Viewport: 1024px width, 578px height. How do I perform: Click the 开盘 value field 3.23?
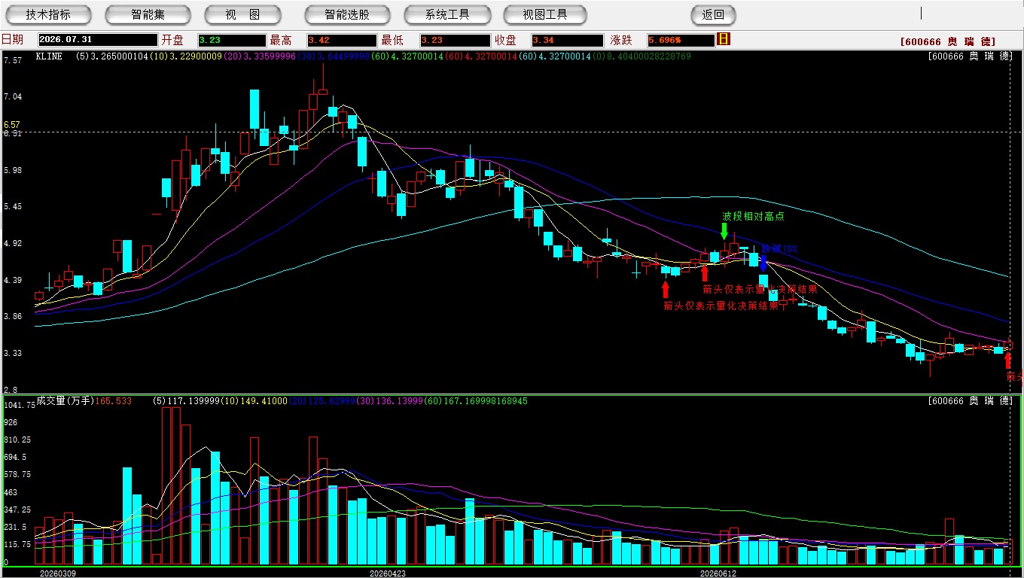click(232, 40)
